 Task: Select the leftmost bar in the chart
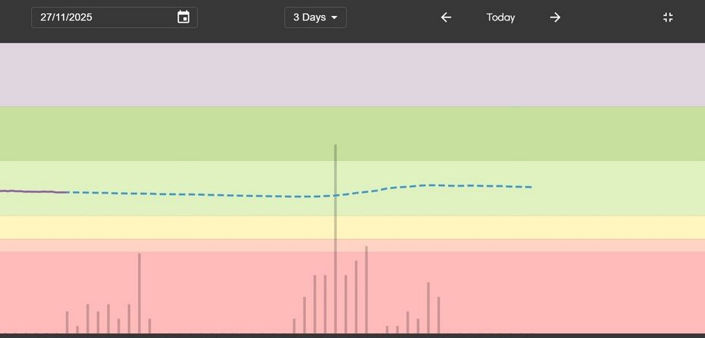click(x=67, y=322)
